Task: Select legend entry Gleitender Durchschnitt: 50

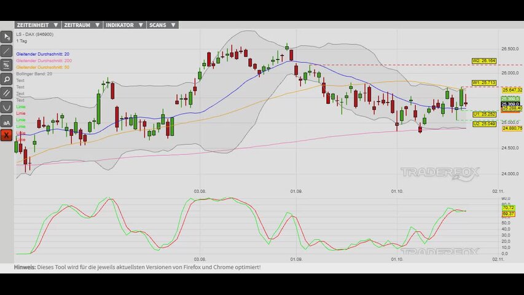Action: [x=43, y=67]
